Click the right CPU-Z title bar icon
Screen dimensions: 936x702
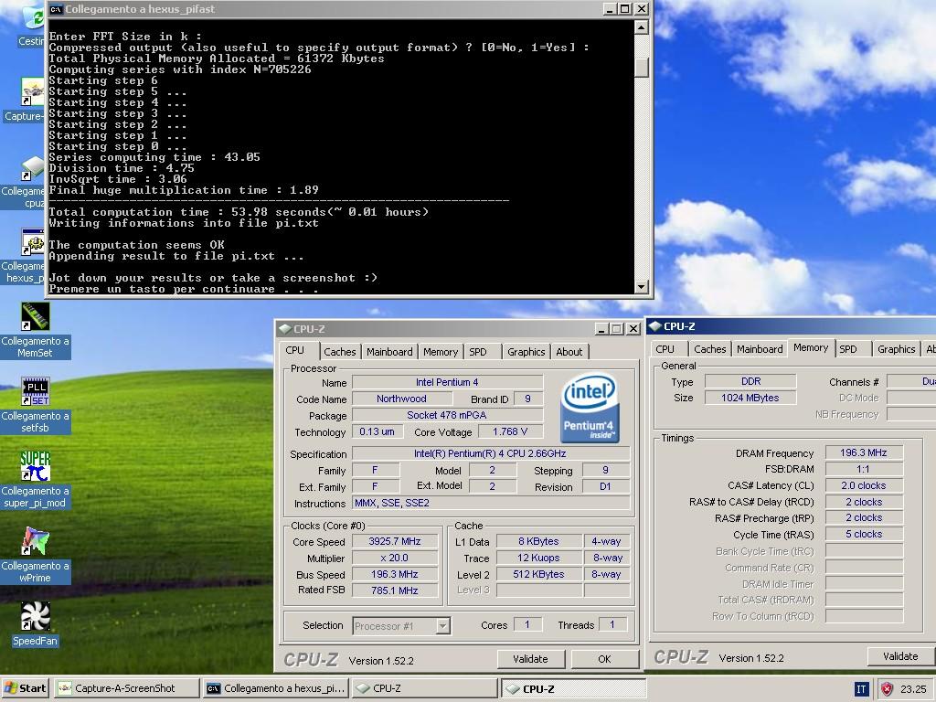coord(654,326)
